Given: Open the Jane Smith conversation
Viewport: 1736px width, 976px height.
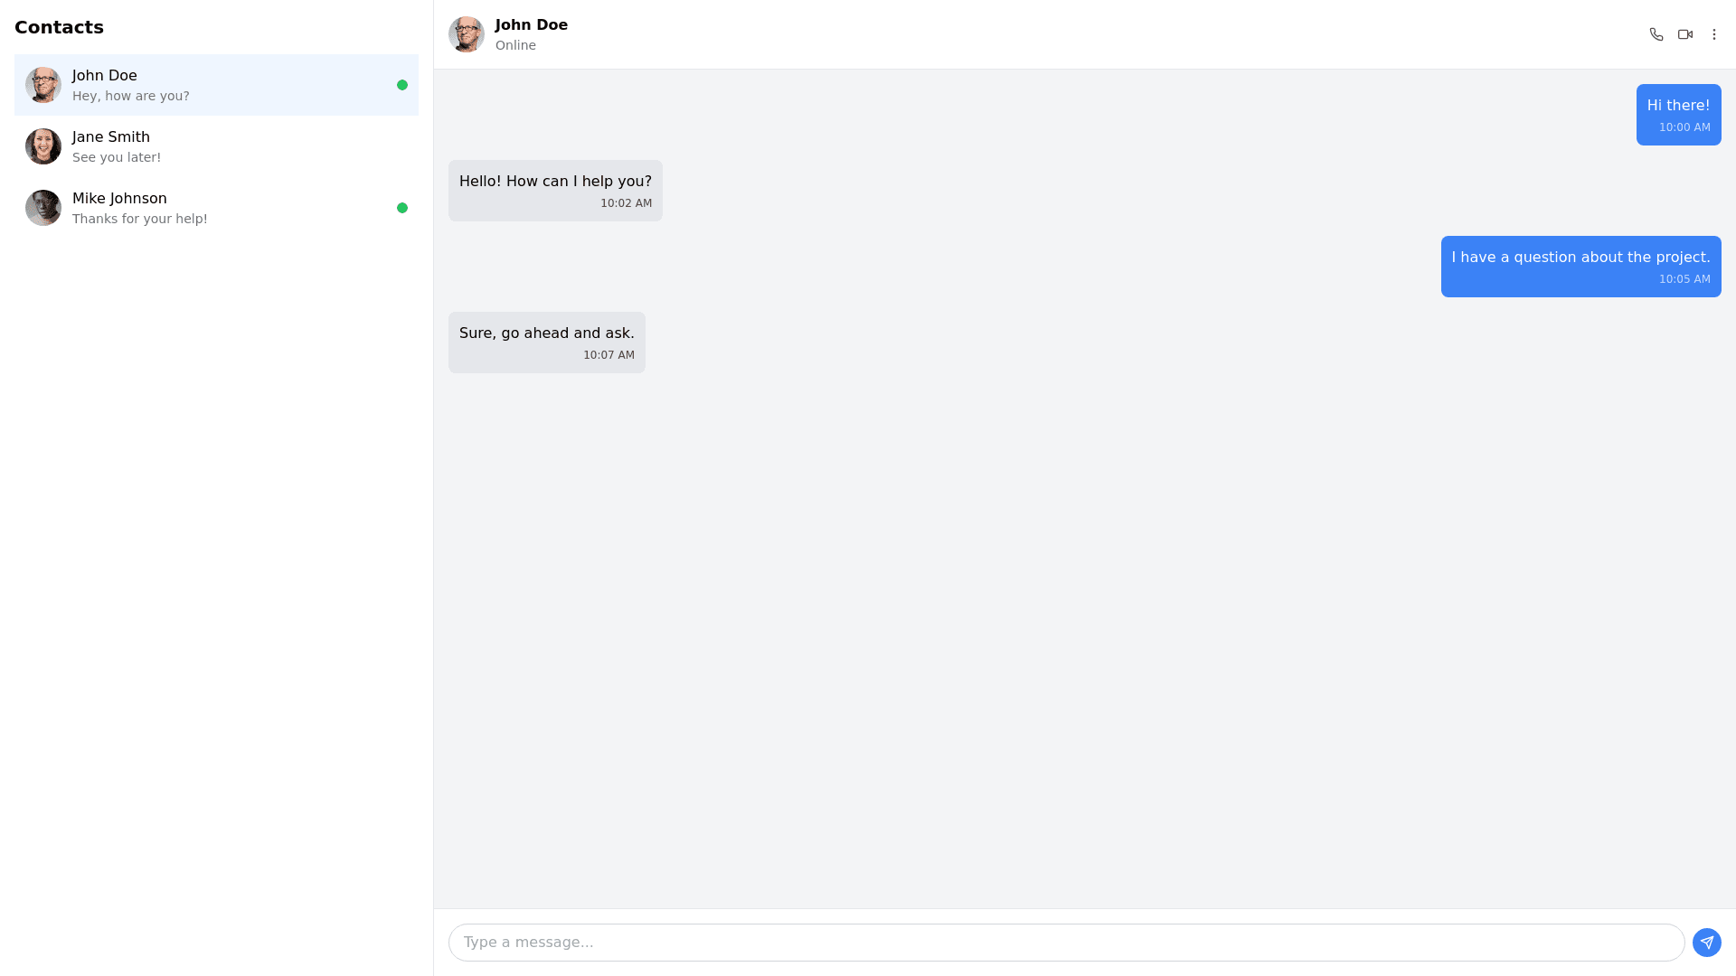Looking at the screenshot, I should coord(217,146).
